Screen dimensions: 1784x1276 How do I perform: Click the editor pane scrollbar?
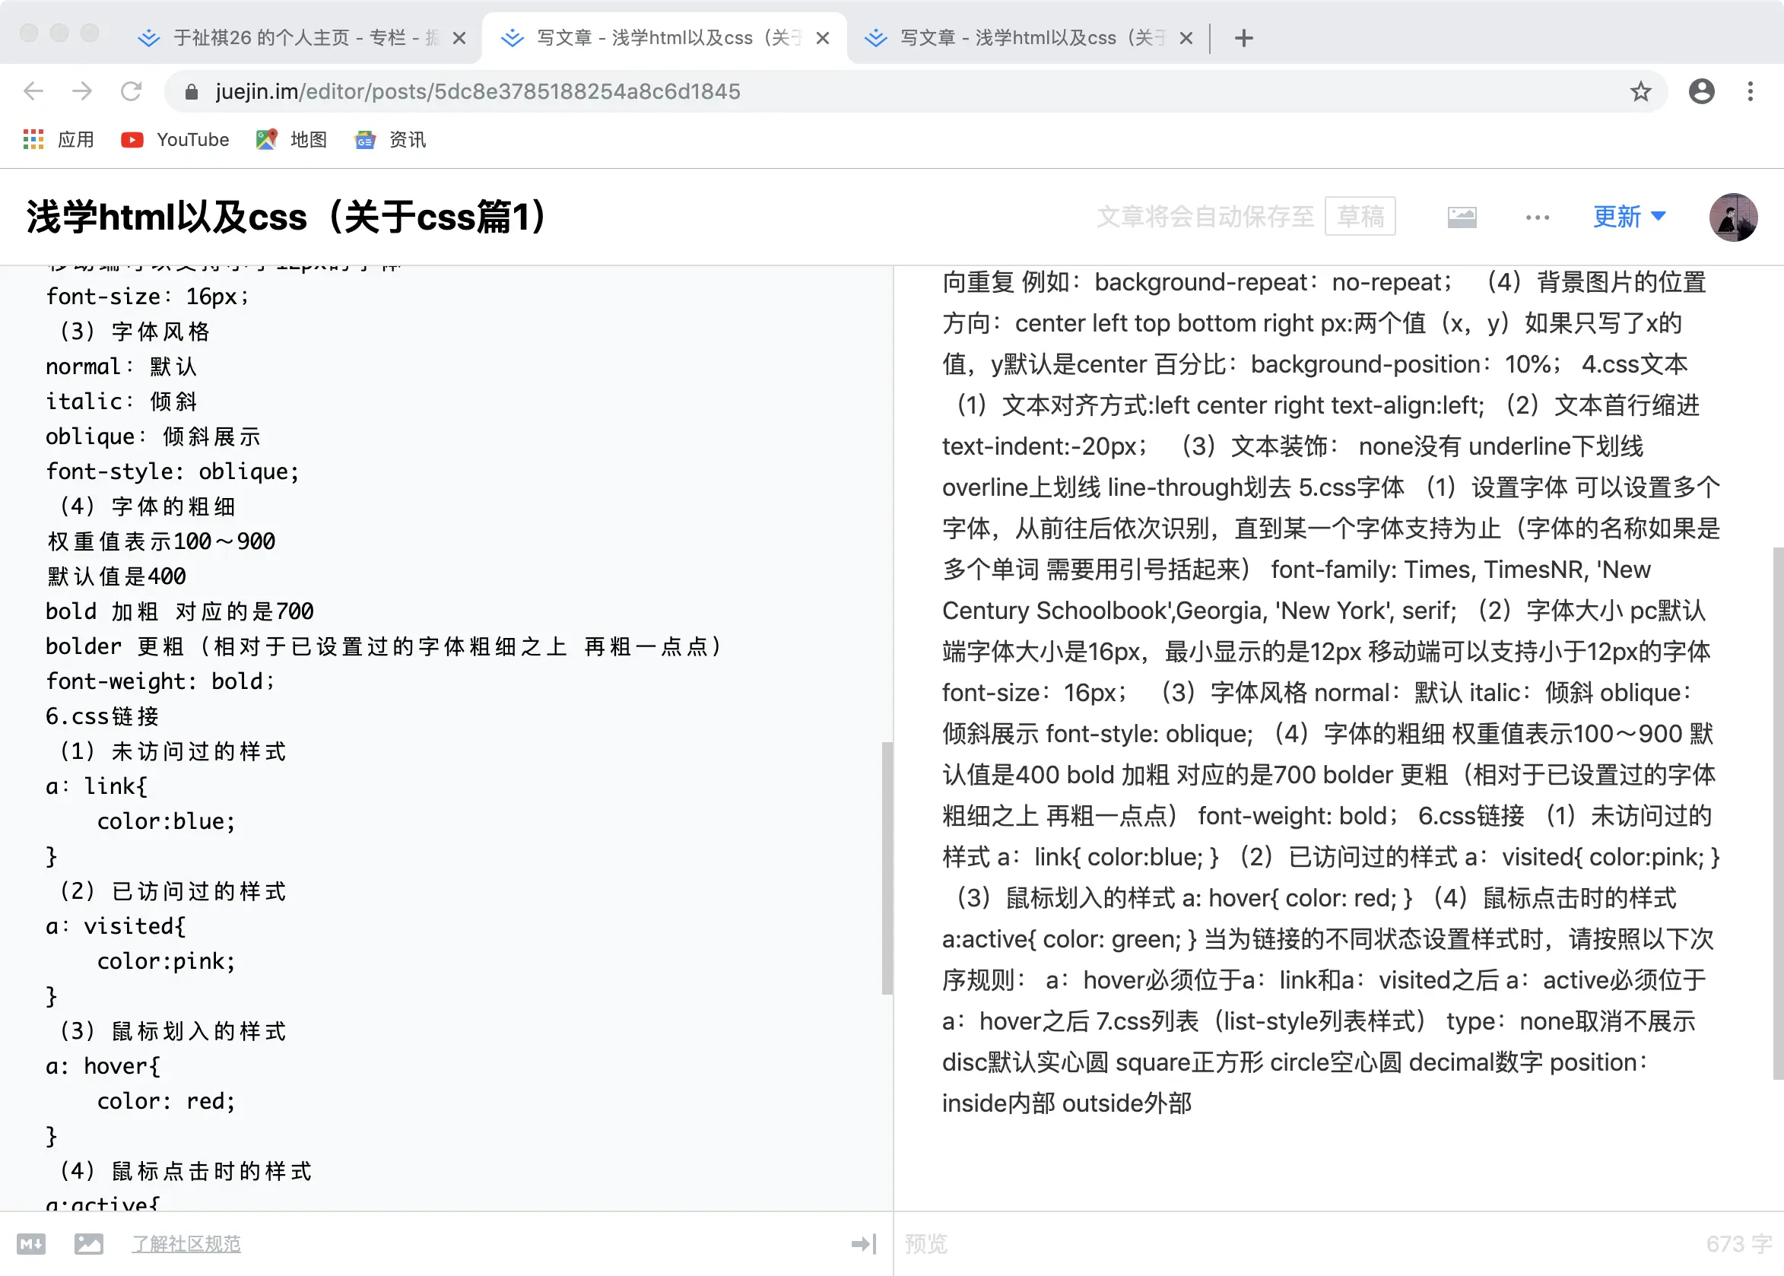tap(887, 868)
